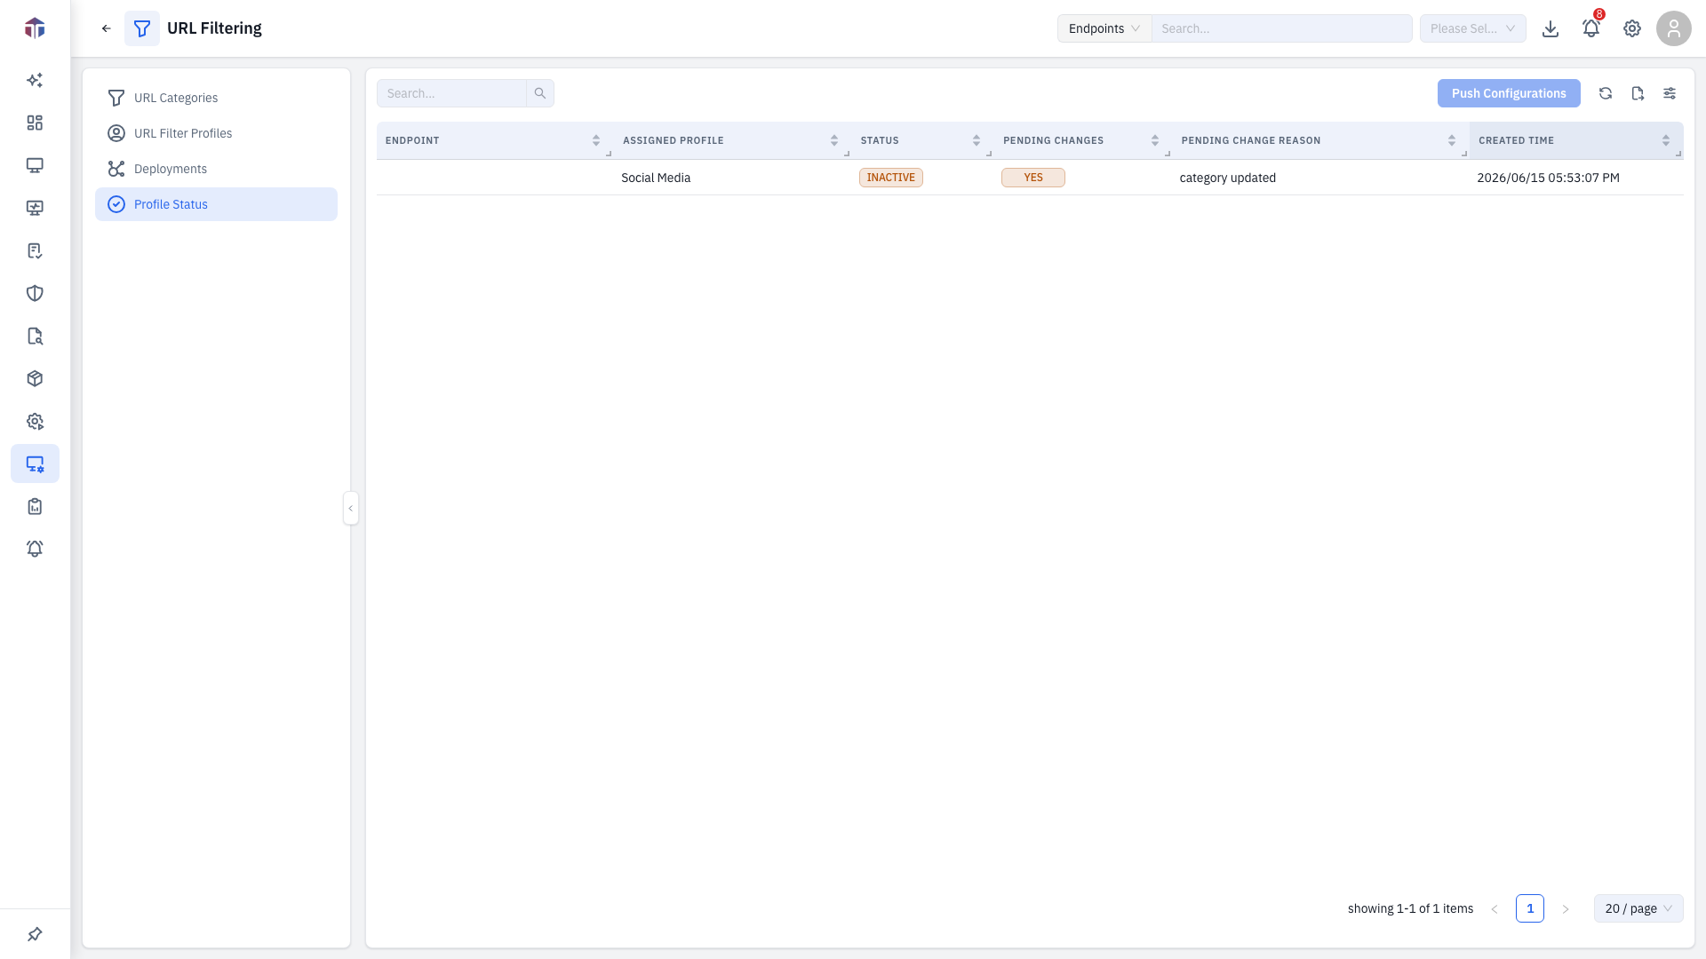Open the gear automation sidebar icon

[35, 421]
